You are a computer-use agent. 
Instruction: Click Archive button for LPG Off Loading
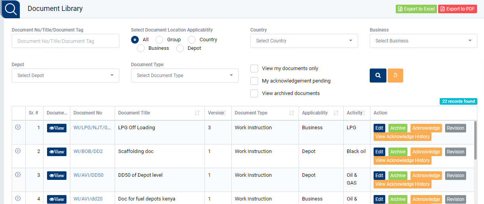point(398,128)
